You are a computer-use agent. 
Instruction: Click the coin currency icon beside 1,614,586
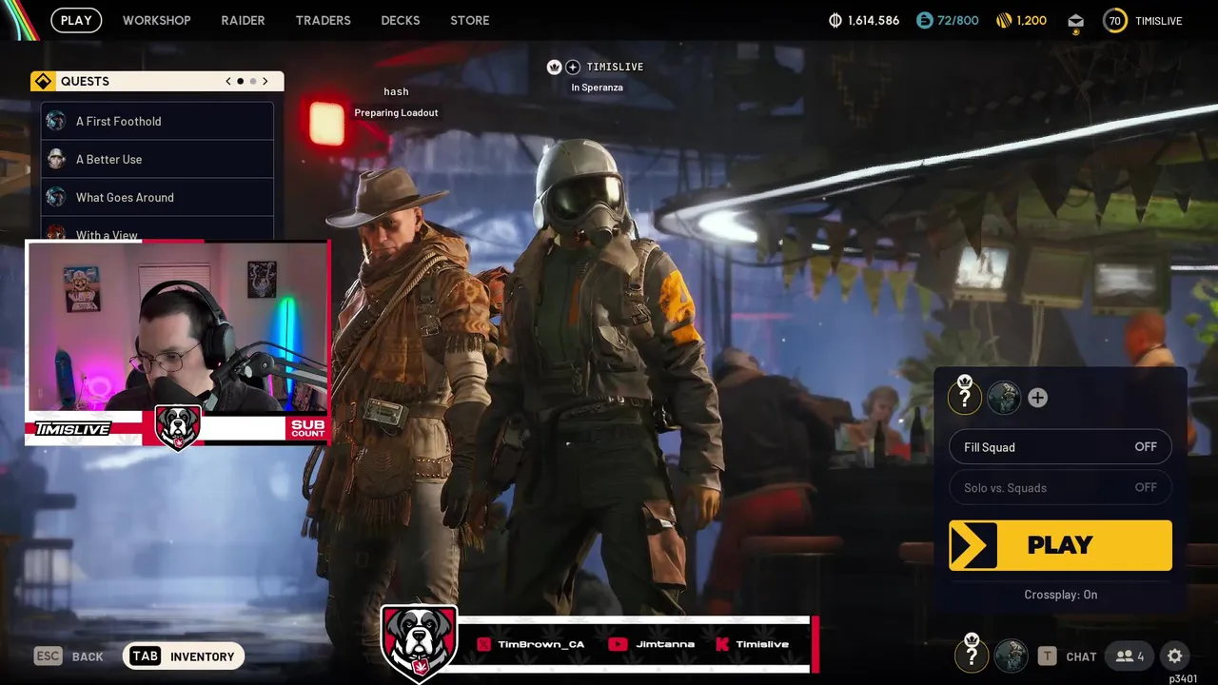click(x=835, y=20)
